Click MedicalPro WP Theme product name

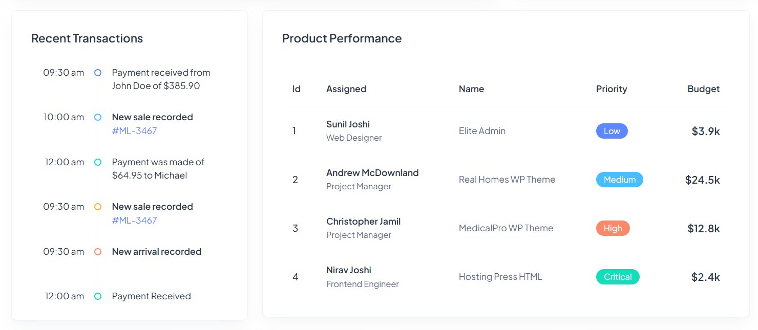(506, 228)
